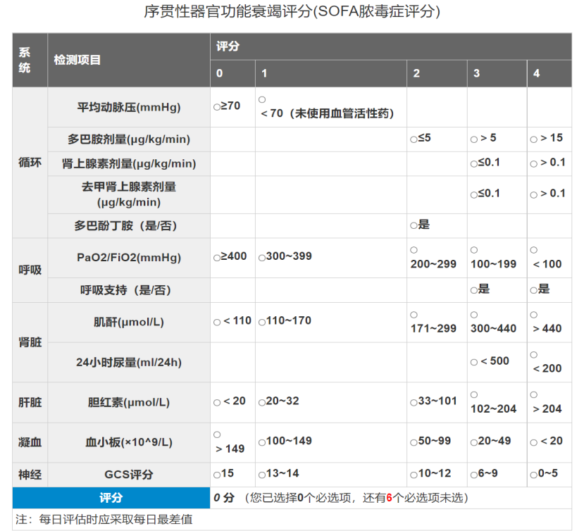Select PaO2/FiO2 200~299 option
This screenshot has height=531, width=584.
click(x=414, y=250)
